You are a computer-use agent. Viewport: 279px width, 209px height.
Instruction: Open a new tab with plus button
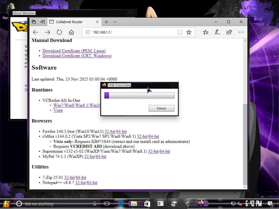point(106,22)
